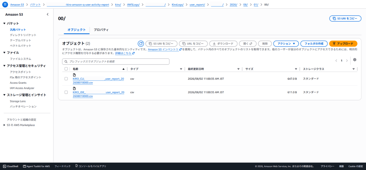Click the orange アップロード button

[343, 44]
